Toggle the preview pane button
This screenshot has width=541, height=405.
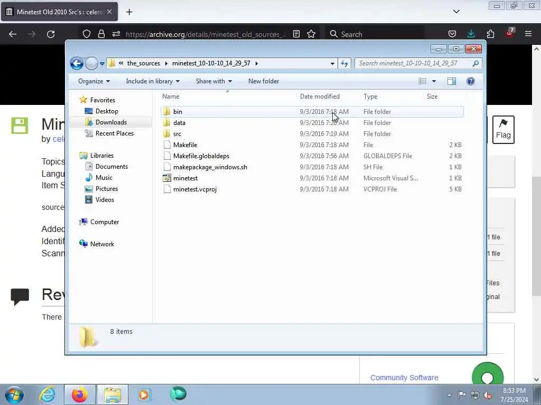[452, 81]
